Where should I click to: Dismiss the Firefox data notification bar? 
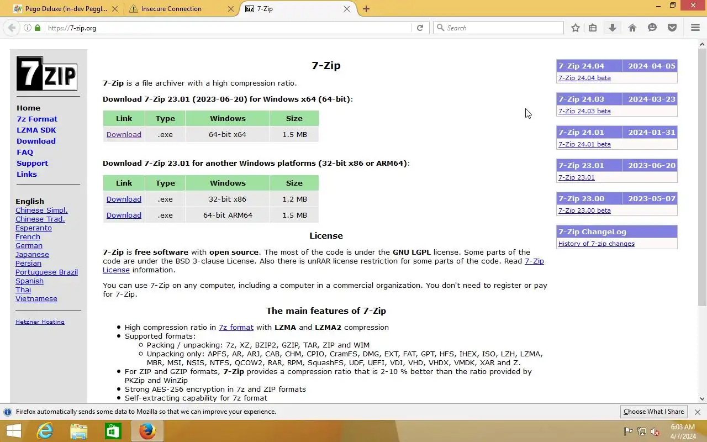[x=697, y=412]
